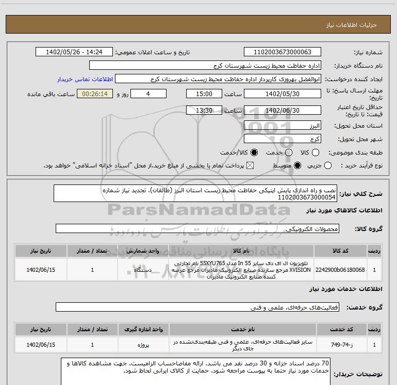The width and height of the screenshot is (397, 385).
Task: Toggle the اسناد خزانه اسلامی payment checkbox
Action: [250, 165]
